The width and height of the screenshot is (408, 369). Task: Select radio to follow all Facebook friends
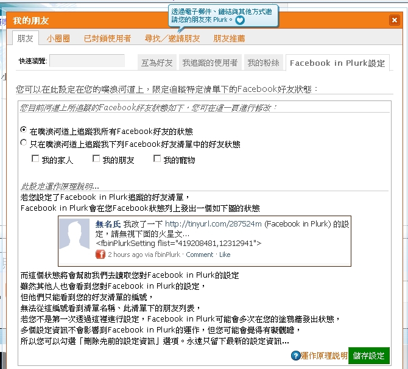click(x=23, y=130)
